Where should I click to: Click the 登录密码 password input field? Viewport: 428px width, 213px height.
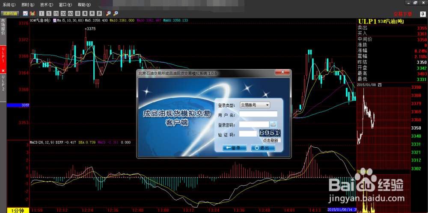pos(254,124)
